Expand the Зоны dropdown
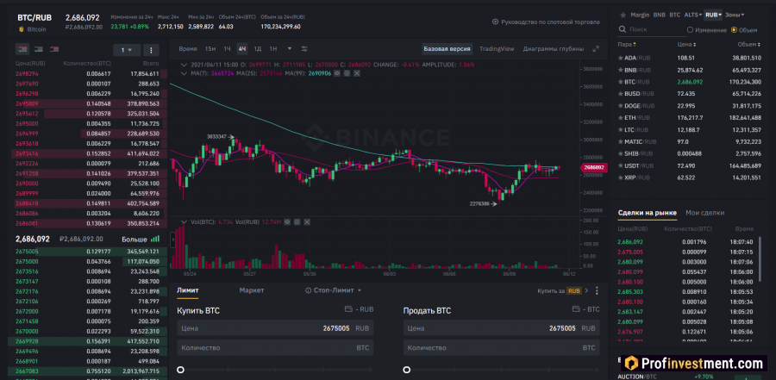 pyautogui.click(x=735, y=15)
